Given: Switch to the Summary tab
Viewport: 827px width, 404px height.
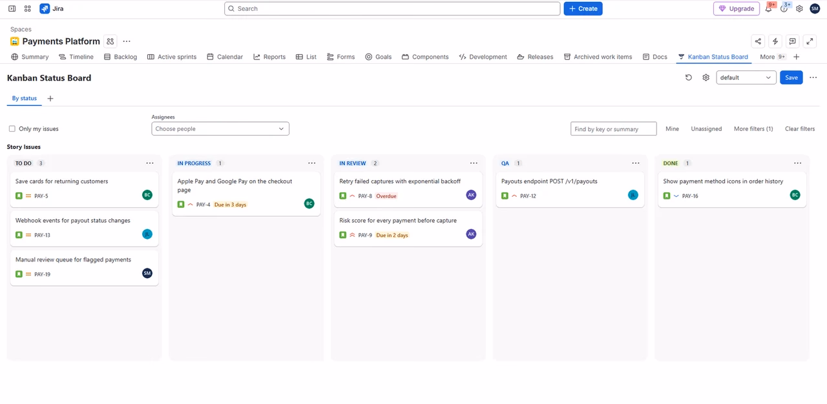Looking at the screenshot, I should click(30, 57).
